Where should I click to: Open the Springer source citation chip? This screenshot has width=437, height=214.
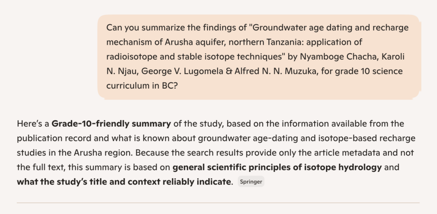tap(251, 182)
